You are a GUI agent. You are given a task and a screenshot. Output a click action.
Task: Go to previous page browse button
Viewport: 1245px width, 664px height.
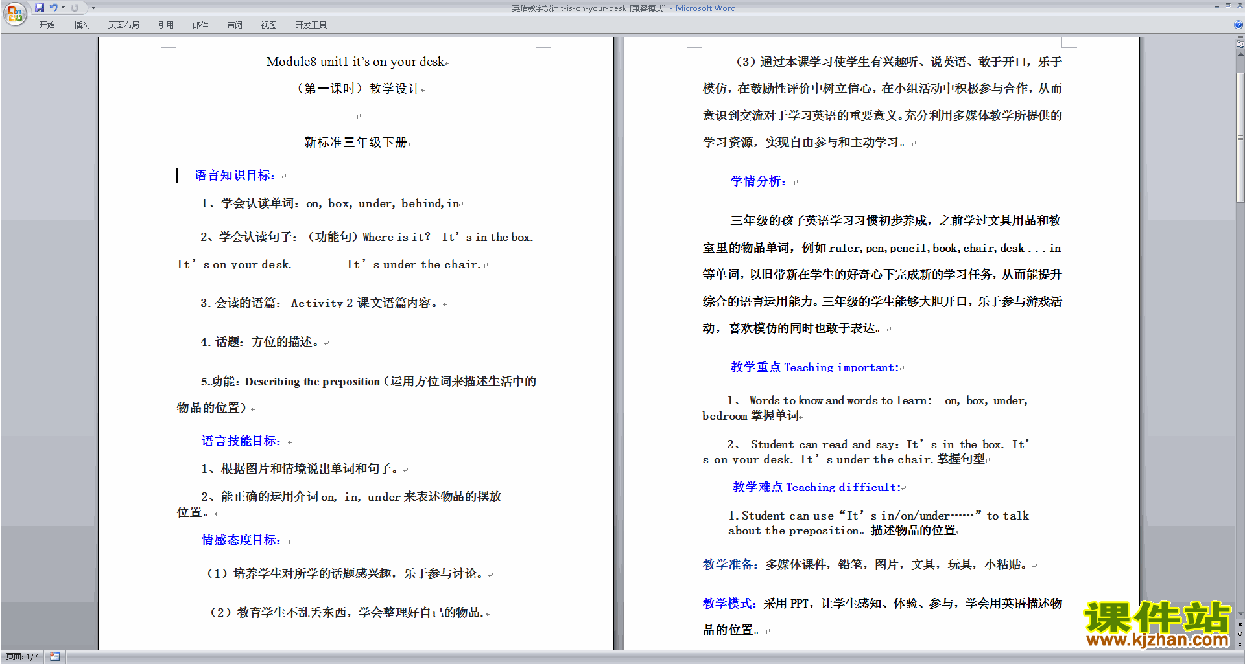tap(1240, 624)
